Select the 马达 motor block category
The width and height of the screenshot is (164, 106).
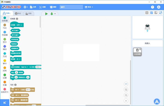[5, 26]
